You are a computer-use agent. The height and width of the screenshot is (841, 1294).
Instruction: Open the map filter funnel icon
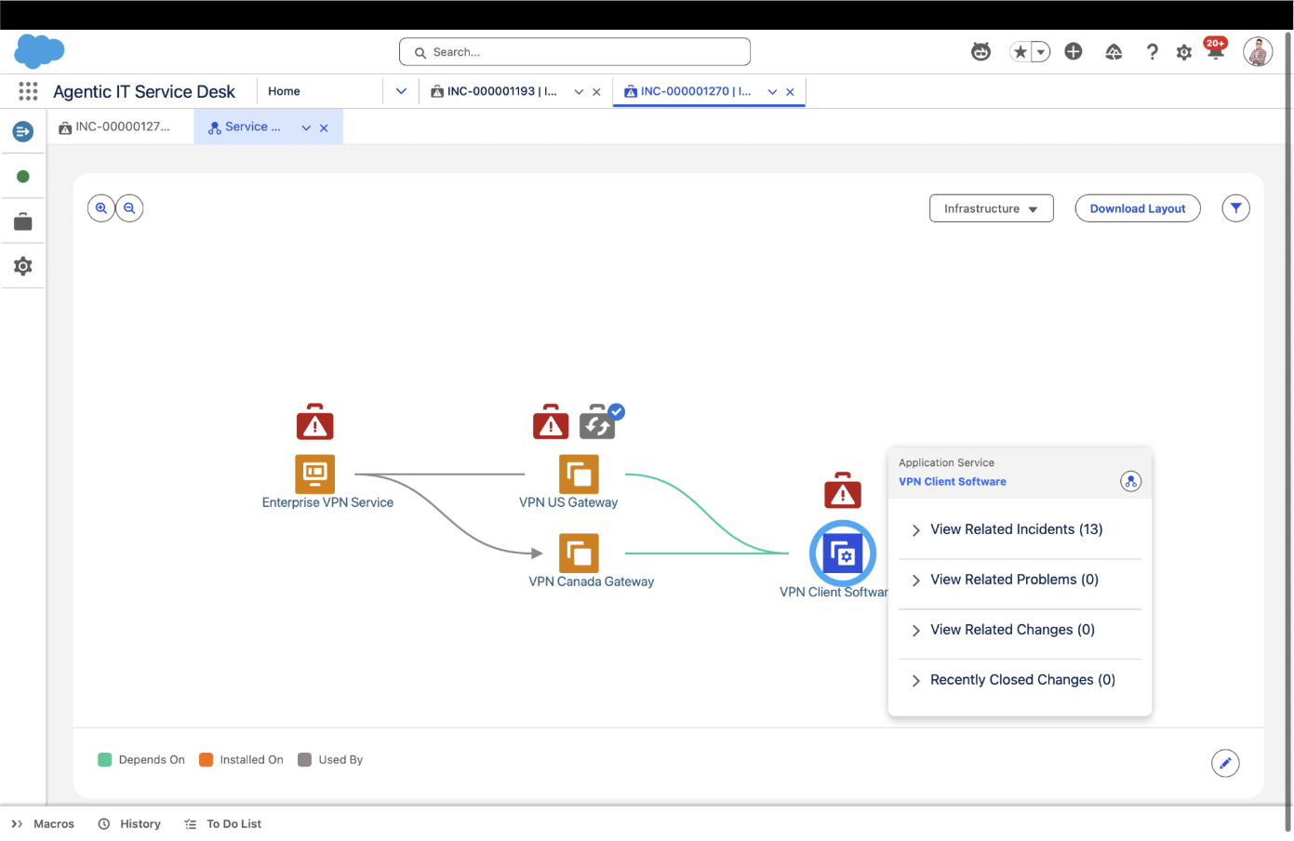pos(1235,208)
